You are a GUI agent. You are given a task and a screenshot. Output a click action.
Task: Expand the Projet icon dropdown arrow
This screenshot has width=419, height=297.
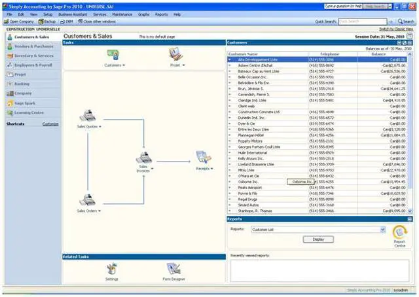pos(183,65)
